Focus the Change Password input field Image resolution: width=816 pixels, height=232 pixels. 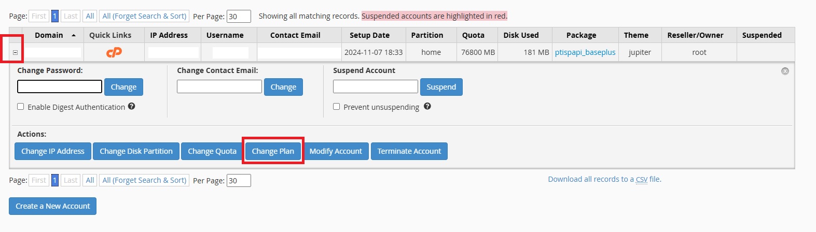(x=60, y=86)
